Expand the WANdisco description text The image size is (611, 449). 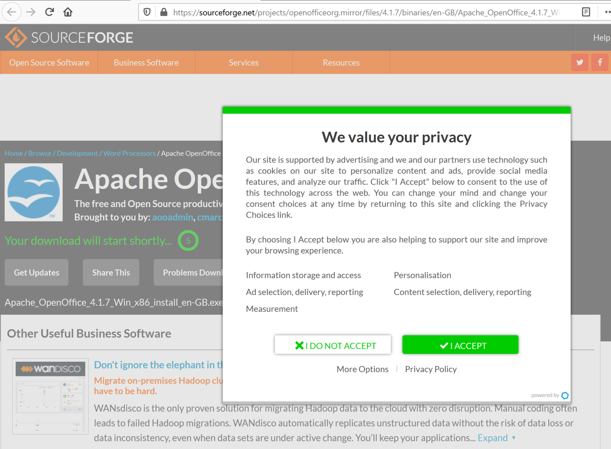(x=492, y=438)
